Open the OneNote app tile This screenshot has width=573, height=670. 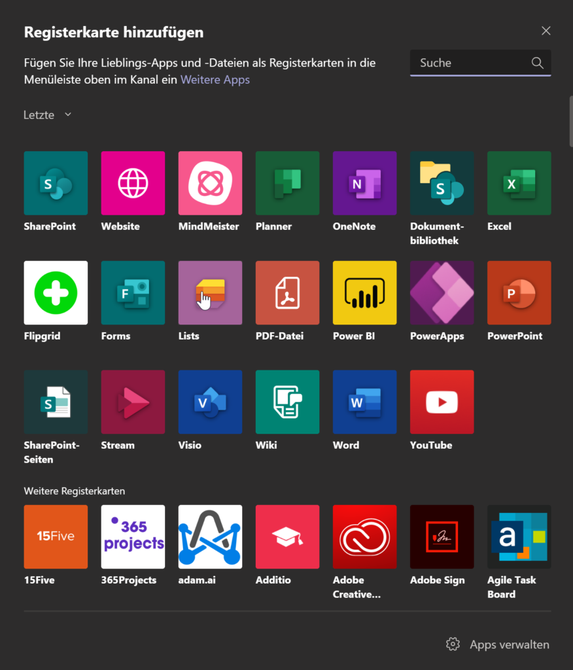click(x=364, y=183)
